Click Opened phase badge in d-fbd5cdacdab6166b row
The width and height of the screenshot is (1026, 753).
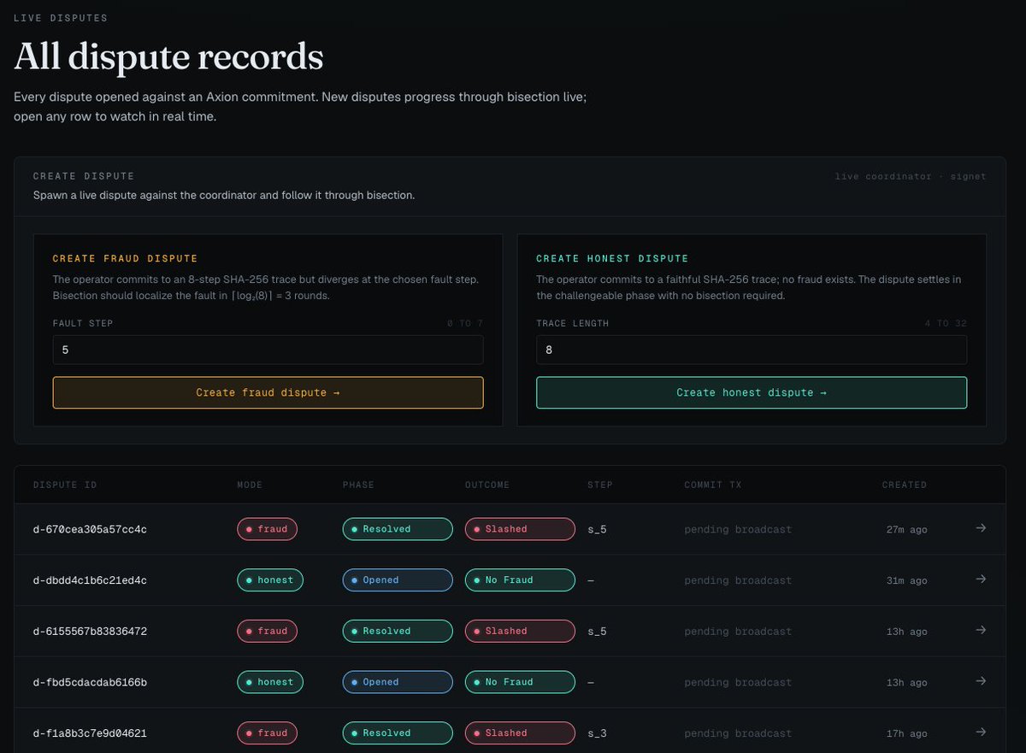coord(398,682)
